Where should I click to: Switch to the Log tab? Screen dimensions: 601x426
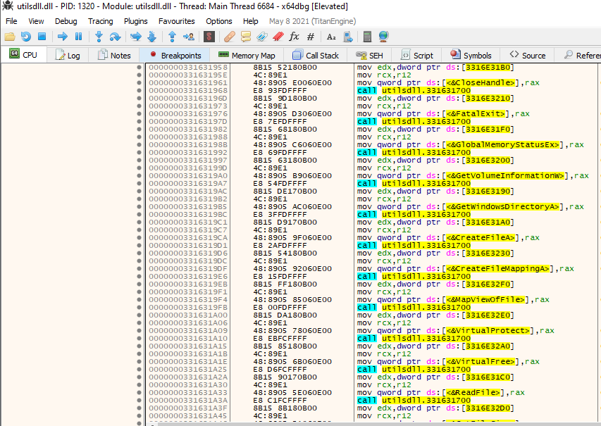(x=68, y=55)
